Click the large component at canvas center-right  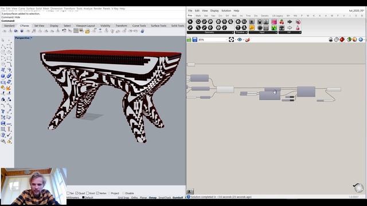[306, 92]
